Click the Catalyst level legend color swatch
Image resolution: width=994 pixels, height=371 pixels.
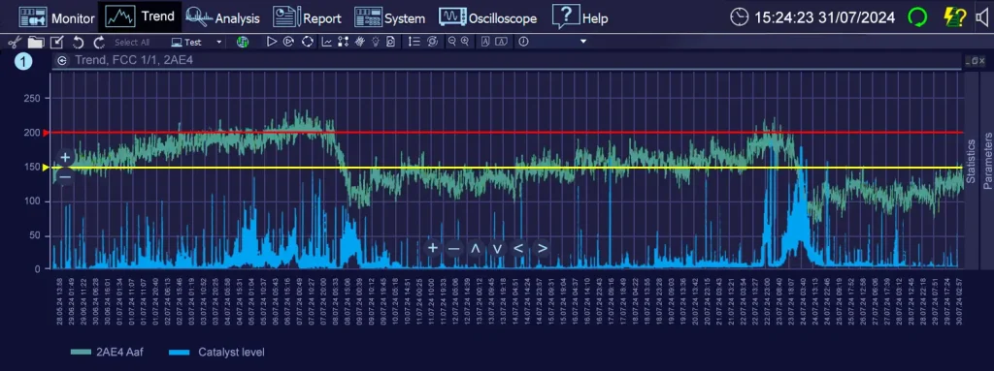coord(179,352)
